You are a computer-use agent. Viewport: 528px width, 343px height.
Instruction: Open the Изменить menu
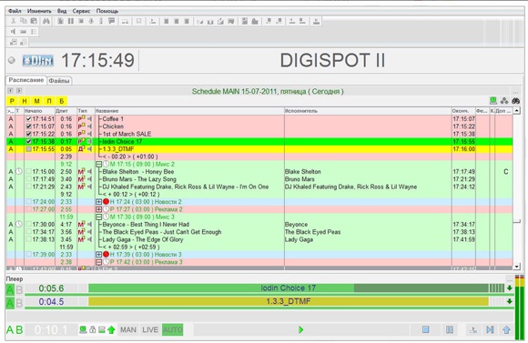(39, 11)
